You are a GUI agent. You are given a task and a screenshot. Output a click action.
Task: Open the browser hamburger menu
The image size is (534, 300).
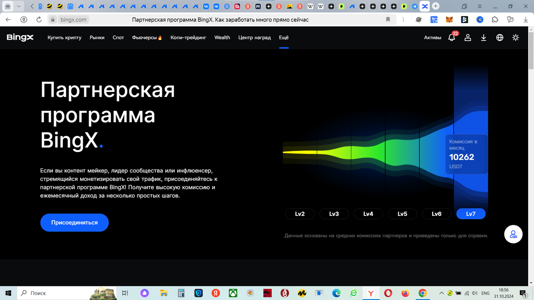479,6
